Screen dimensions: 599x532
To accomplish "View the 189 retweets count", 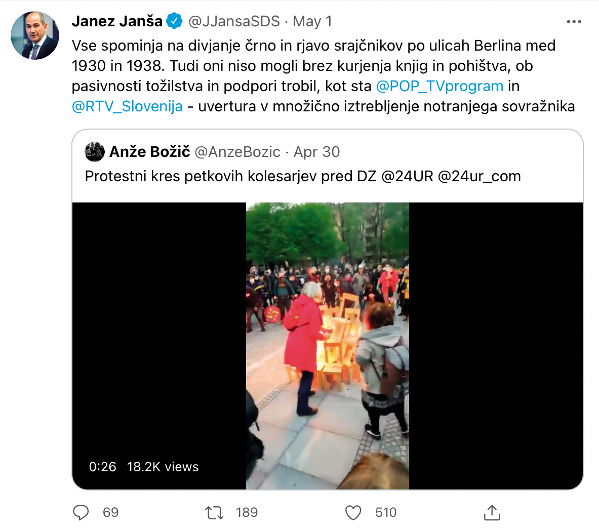I will [x=247, y=513].
